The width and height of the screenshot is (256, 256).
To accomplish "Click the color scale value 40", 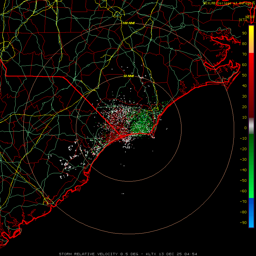I will (x=244, y=86).
